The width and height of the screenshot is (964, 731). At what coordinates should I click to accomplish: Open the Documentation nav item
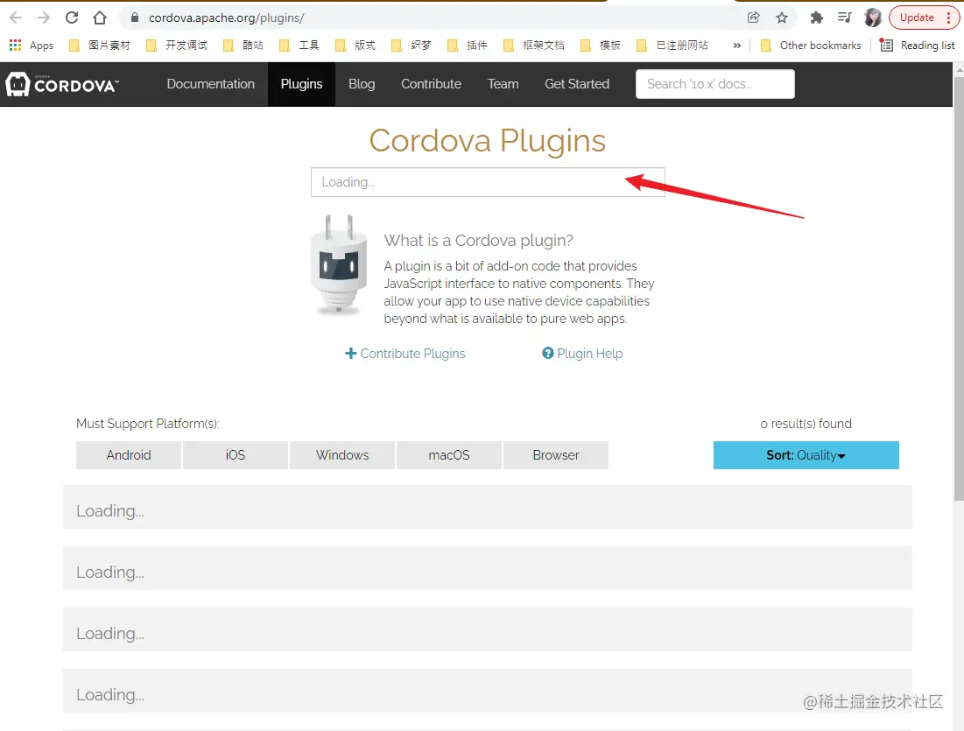(210, 84)
